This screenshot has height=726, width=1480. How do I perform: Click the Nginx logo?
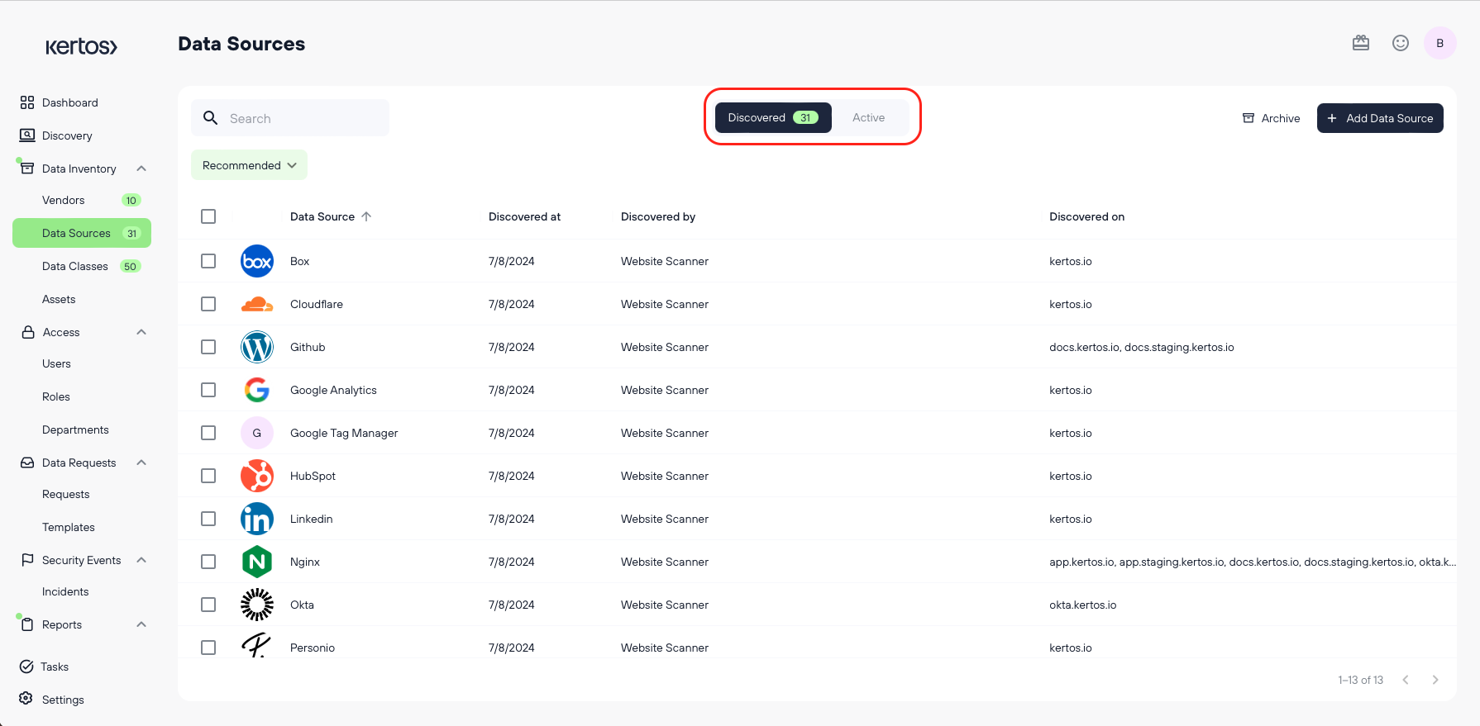point(257,562)
